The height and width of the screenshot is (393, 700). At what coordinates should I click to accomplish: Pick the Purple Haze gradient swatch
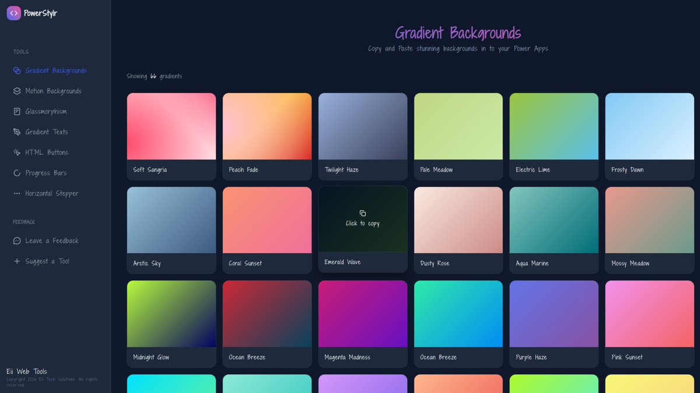click(554, 314)
